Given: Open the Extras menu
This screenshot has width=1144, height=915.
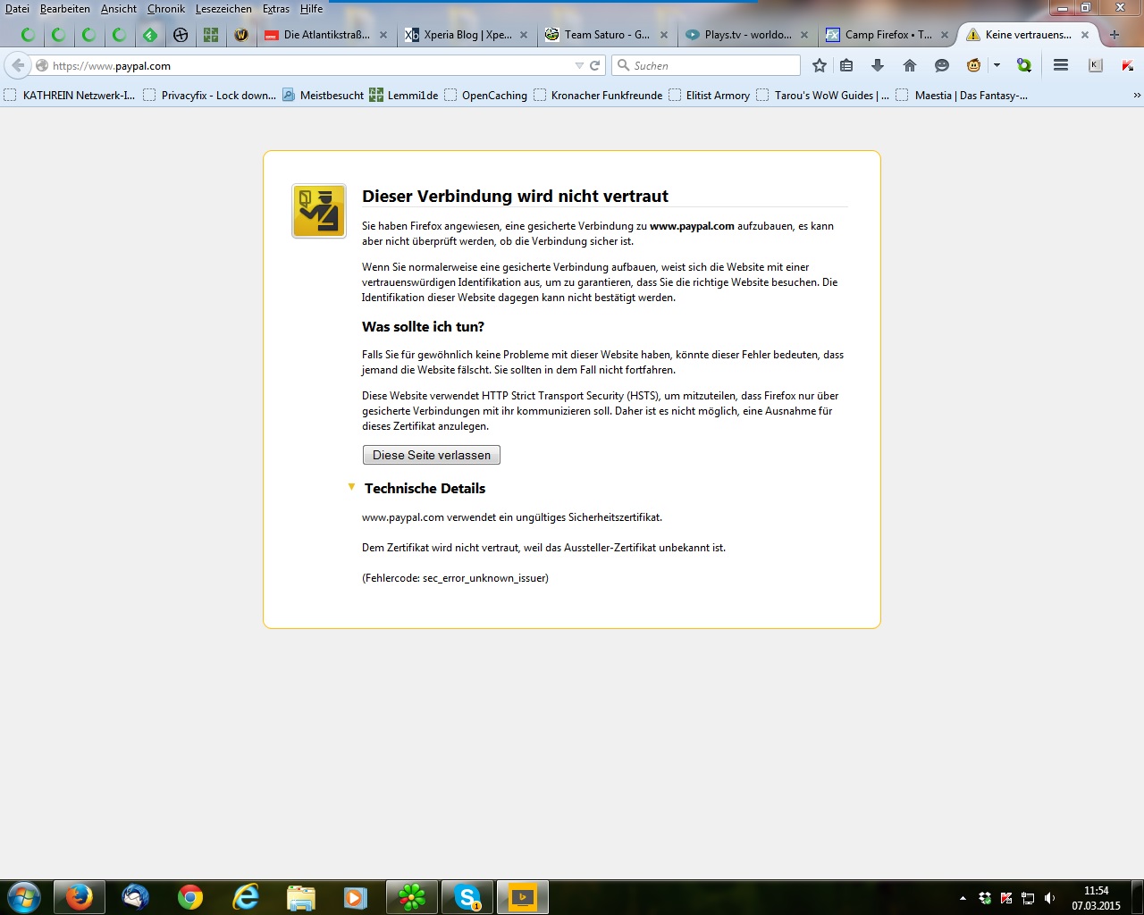Looking at the screenshot, I should tap(276, 9).
